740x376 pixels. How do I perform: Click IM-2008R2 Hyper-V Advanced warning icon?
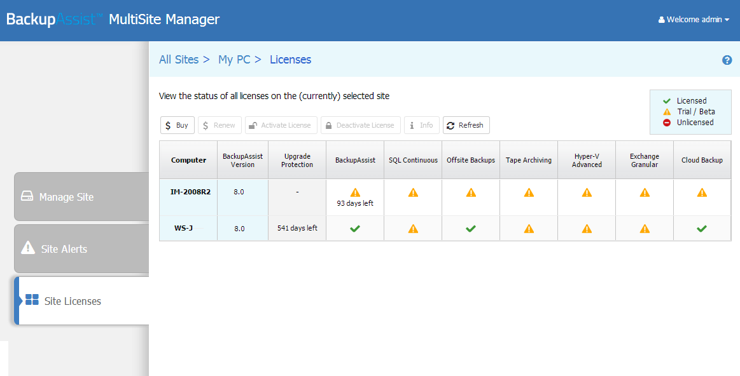[x=587, y=192]
